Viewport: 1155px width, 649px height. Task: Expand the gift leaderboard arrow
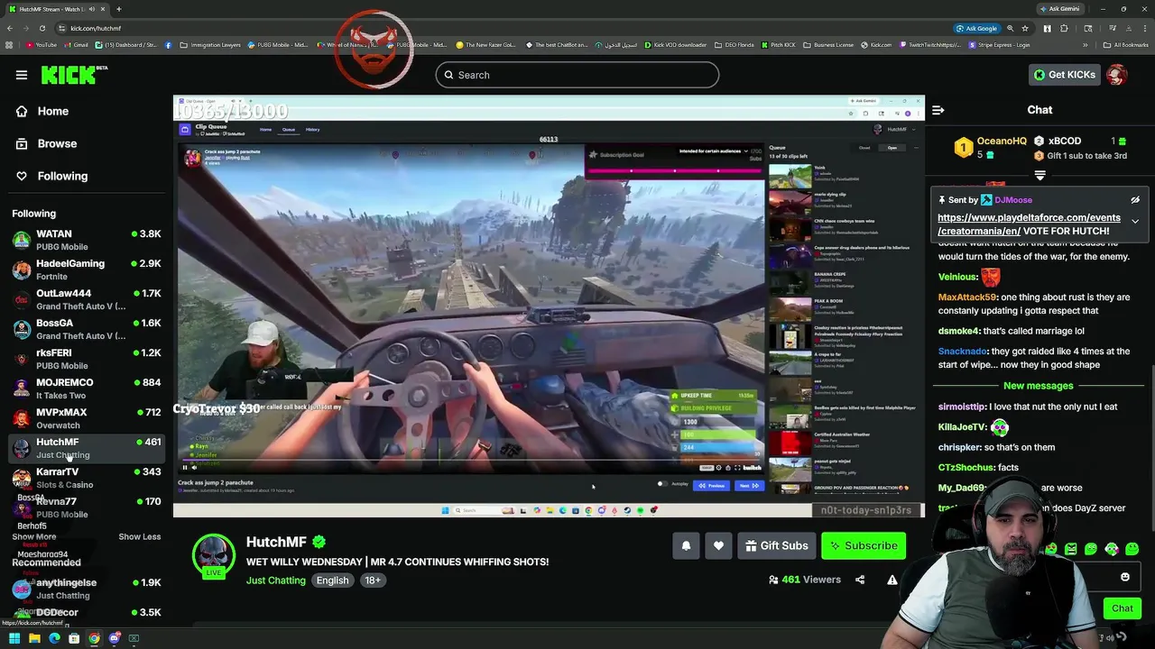click(x=1039, y=175)
